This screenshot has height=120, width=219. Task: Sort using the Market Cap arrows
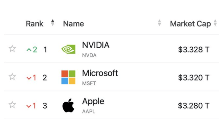(x=215, y=23)
